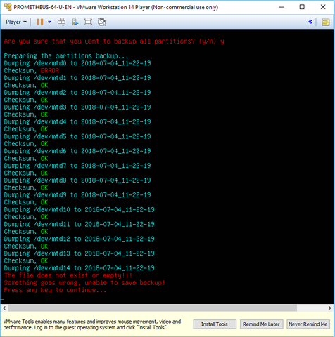The width and height of the screenshot is (335, 337).
Task: Toggle Unity mode icon
Action: coord(101,22)
